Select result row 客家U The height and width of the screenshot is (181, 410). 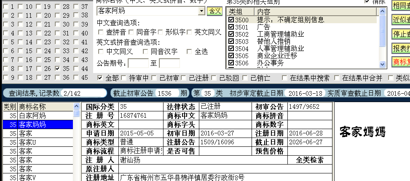tap(38, 142)
